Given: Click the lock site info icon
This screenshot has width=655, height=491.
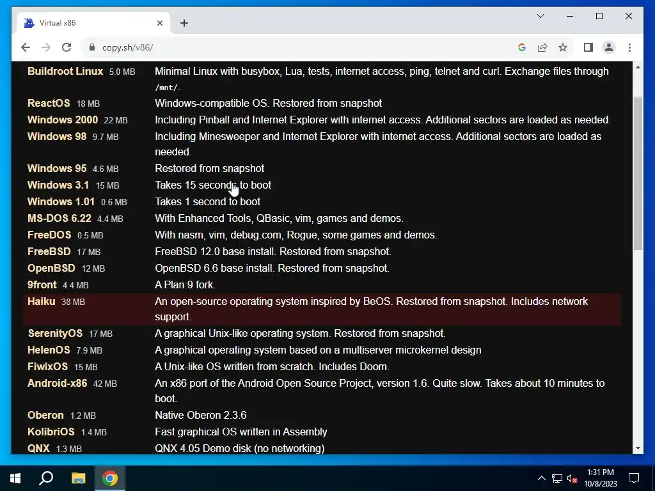Looking at the screenshot, I should pos(92,47).
